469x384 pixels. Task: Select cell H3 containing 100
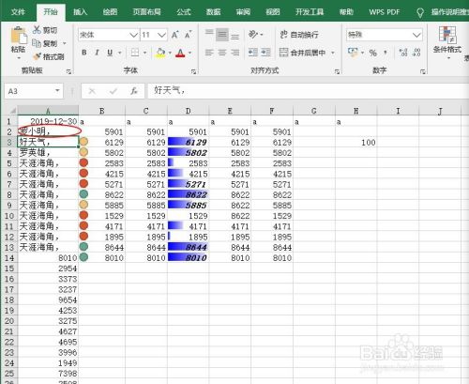pyautogui.click(x=356, y=143)
